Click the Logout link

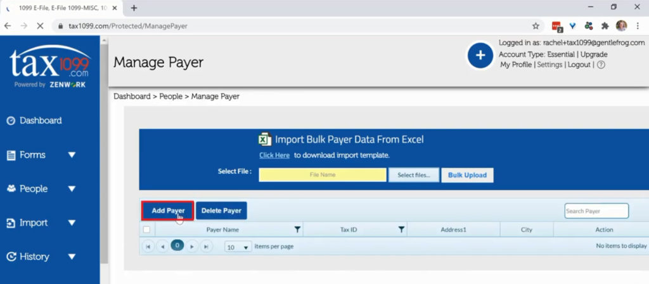[579, 65]
